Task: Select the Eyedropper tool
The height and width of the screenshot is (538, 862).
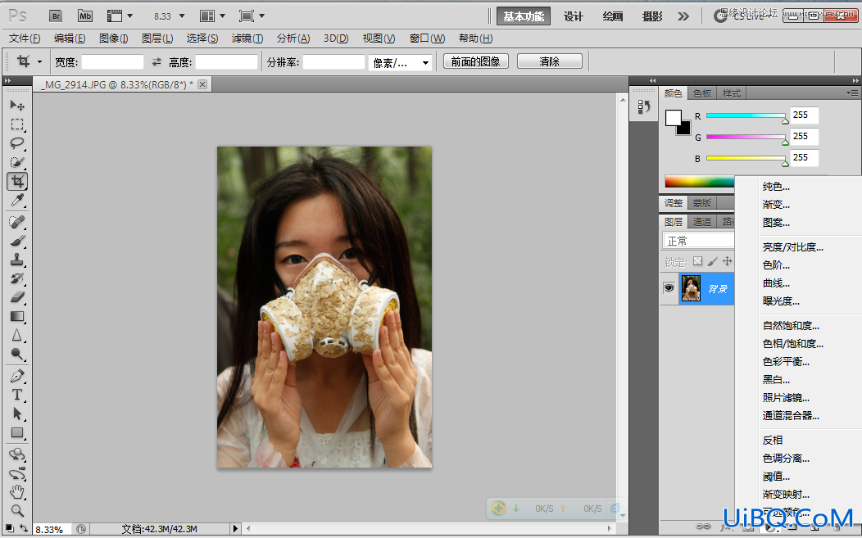Action: point(17,200)
